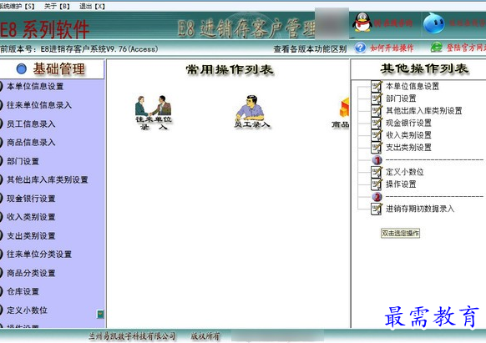Click the 基础管理 panel header
The height and width of the screenshot is (343, 486).
coord(52,68)
